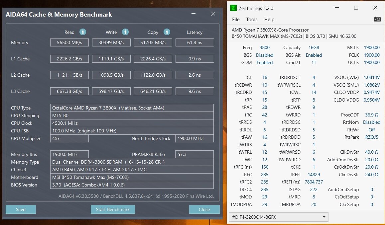Click the tRC value 42
The height and width of the screenshot is (225, 385).
click(264, 115)
